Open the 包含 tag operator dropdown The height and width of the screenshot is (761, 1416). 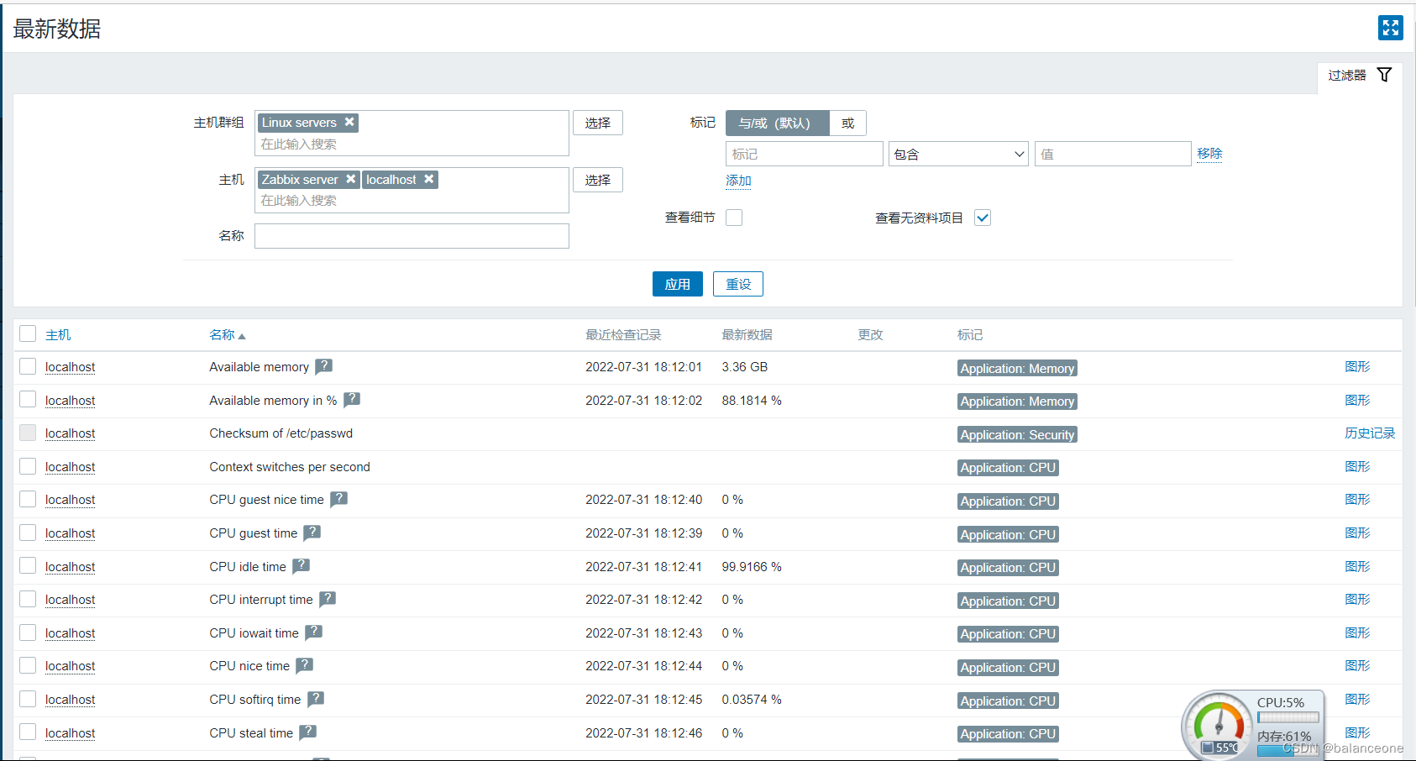[x=957, y=154]
